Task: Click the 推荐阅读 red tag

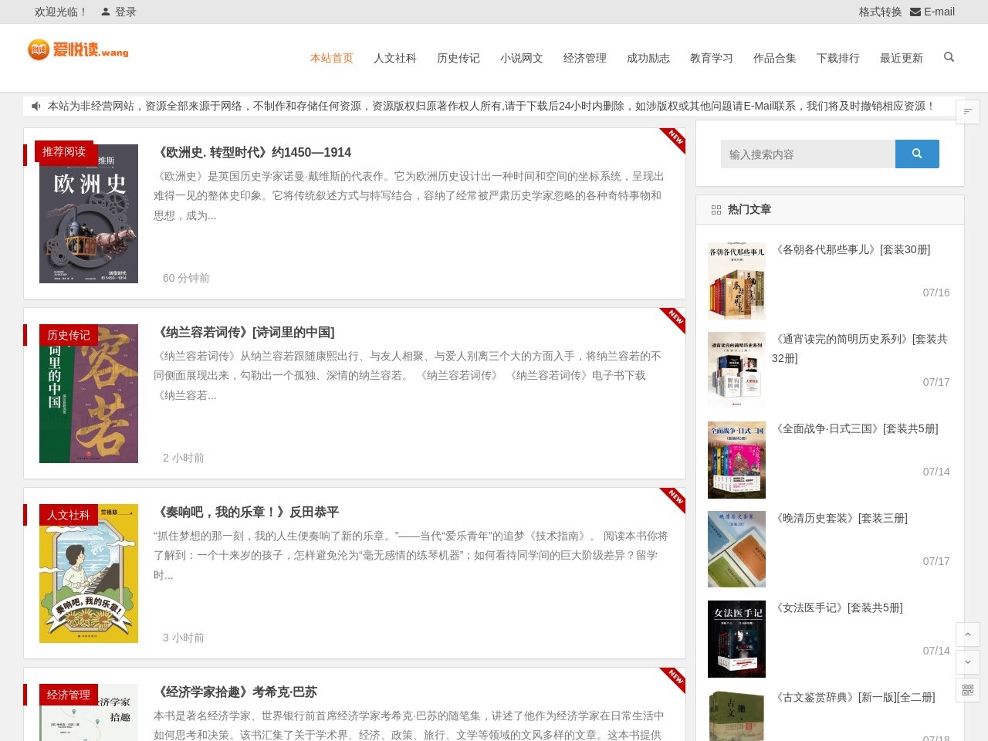Action: coord(64,152)
